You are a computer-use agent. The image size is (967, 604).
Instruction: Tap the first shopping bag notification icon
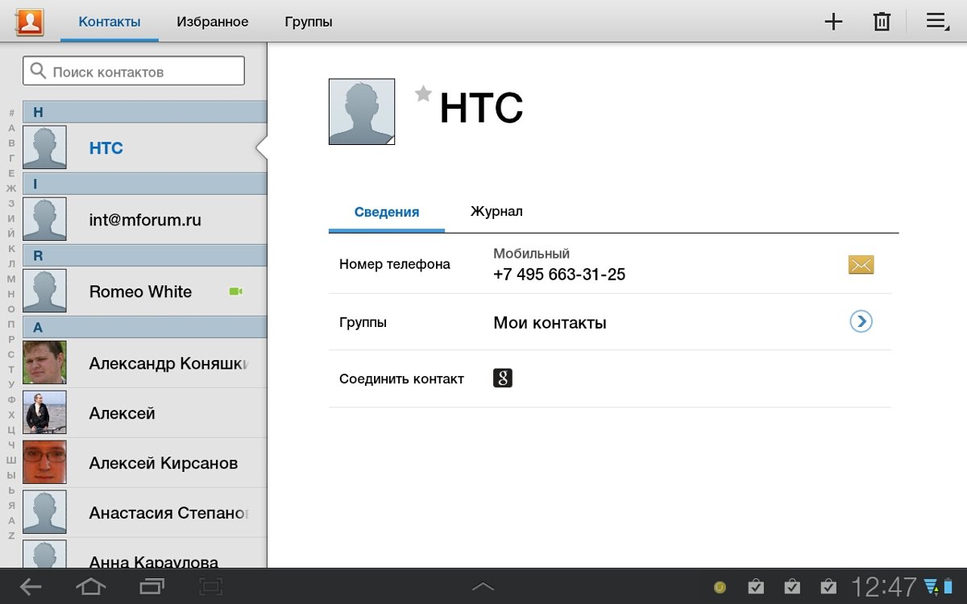755,586
